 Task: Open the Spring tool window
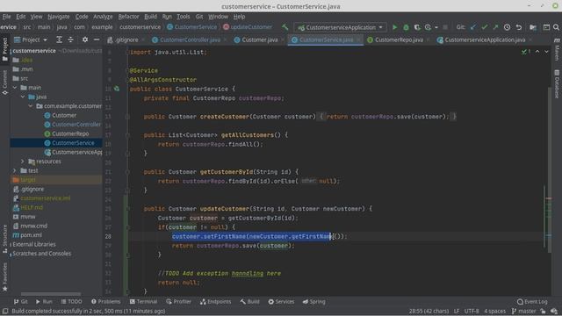tap(314, 302)
